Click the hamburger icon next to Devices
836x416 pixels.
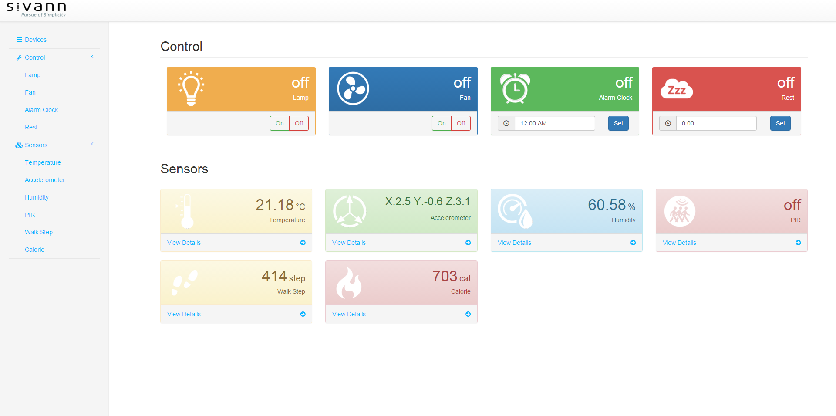point(19,40)
